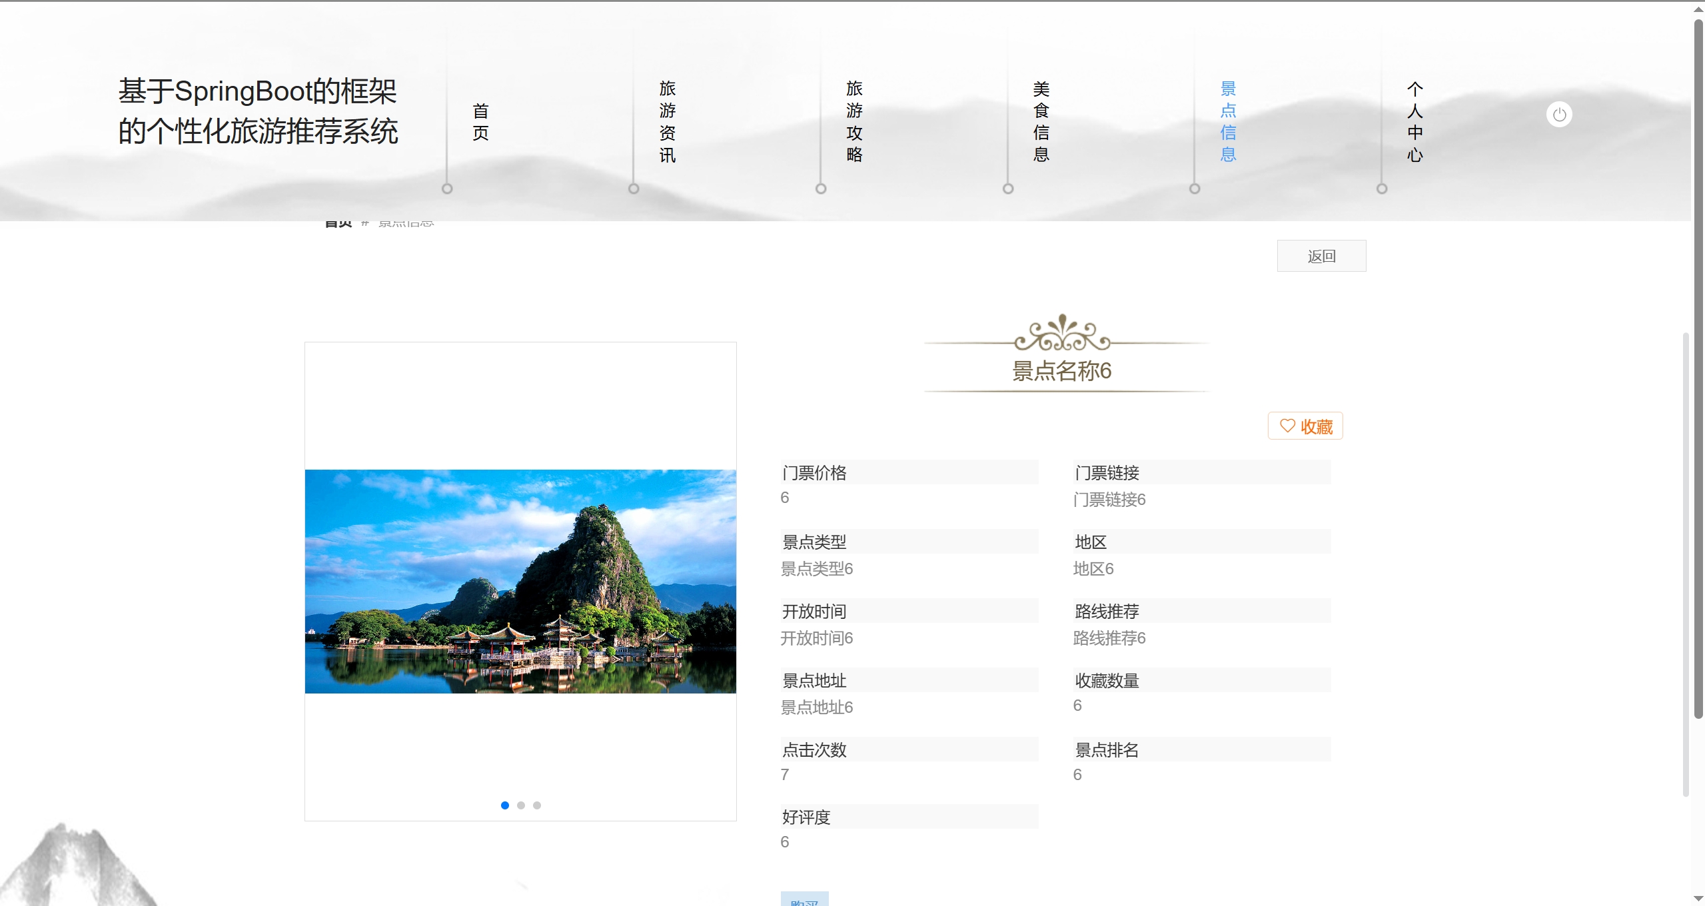Click decorative flourish above 景点名称6 title
Image resolution: width=1705 pixels, height=906 pixels.
pos(1062,334)
